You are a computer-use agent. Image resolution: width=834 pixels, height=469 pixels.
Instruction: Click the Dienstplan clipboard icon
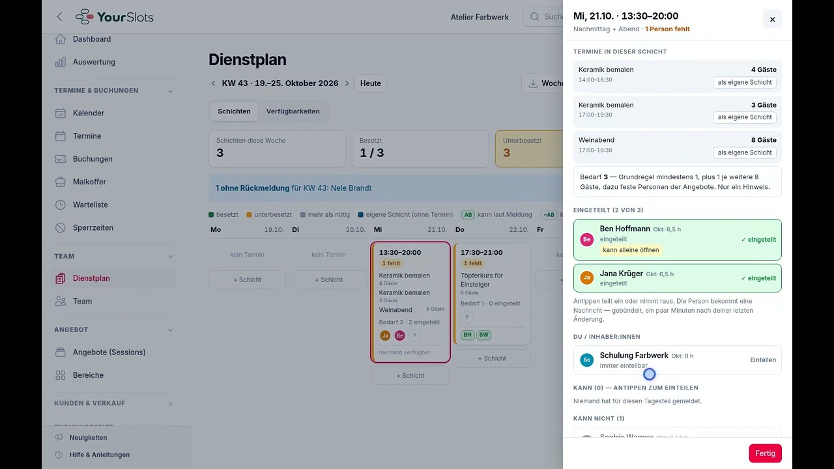[61, 278]
